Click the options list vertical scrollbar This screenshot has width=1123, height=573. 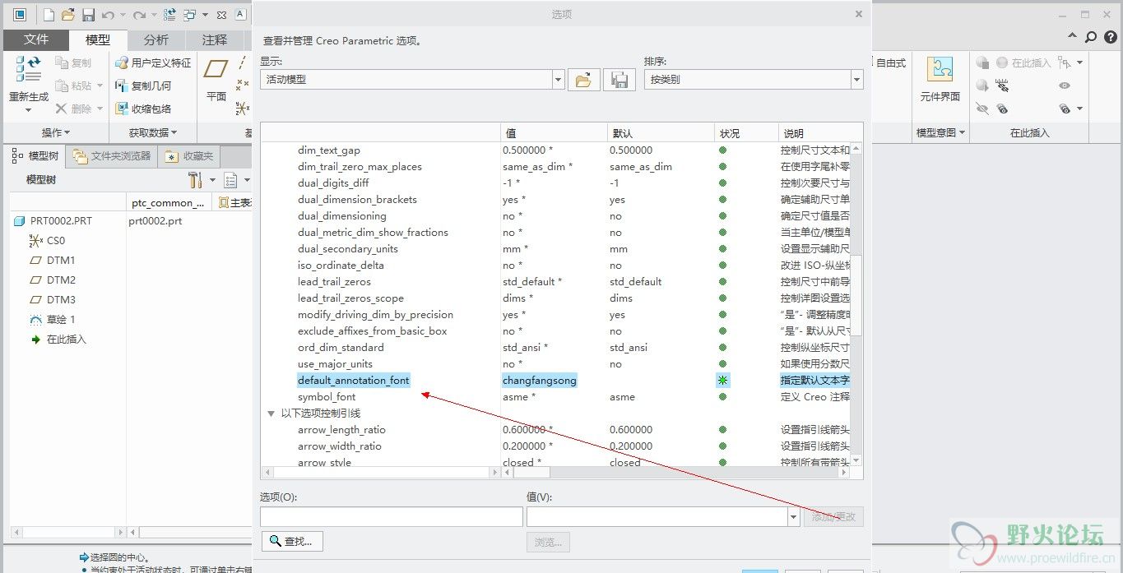[x=856, y=295]
